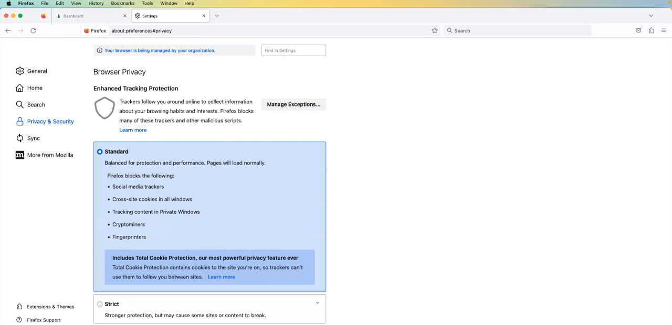Expand the Strict protection details chevron
Viewport: 672px width, 325px height.
coord(318,303)
